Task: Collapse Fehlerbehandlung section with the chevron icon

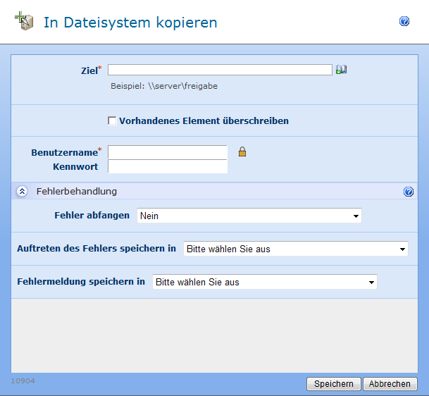Action: (22, 192)
